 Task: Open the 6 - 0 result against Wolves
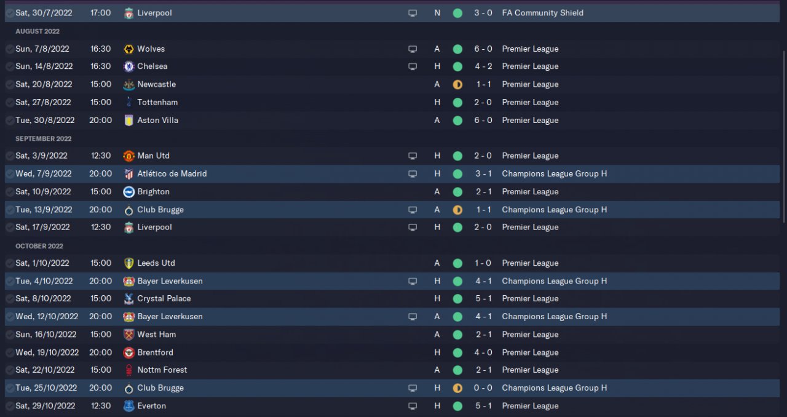click(x=483, y=49)
